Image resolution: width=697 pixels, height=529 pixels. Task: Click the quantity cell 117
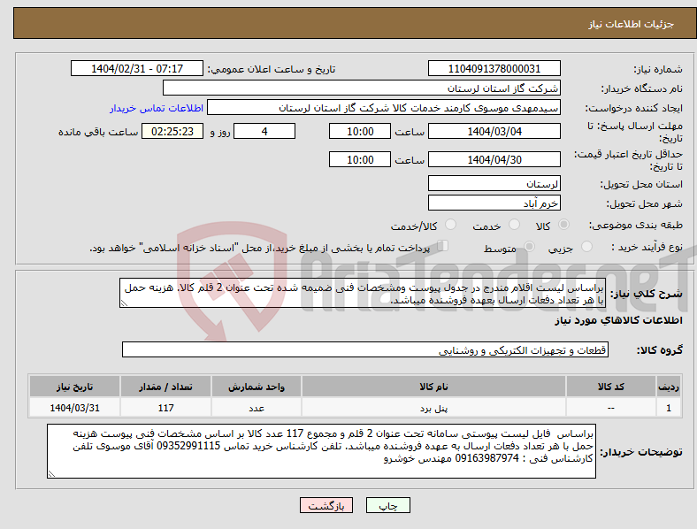tap(165, 408)
